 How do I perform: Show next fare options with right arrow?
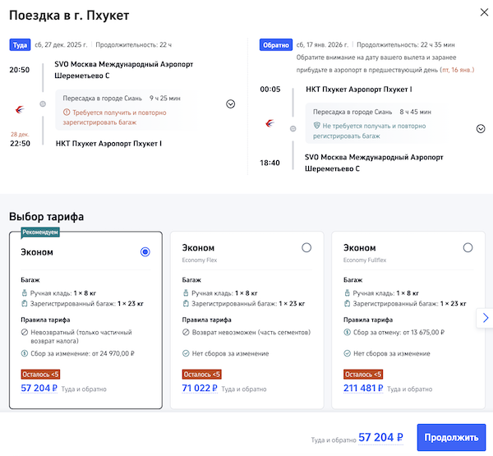click(x=485, y=317)
